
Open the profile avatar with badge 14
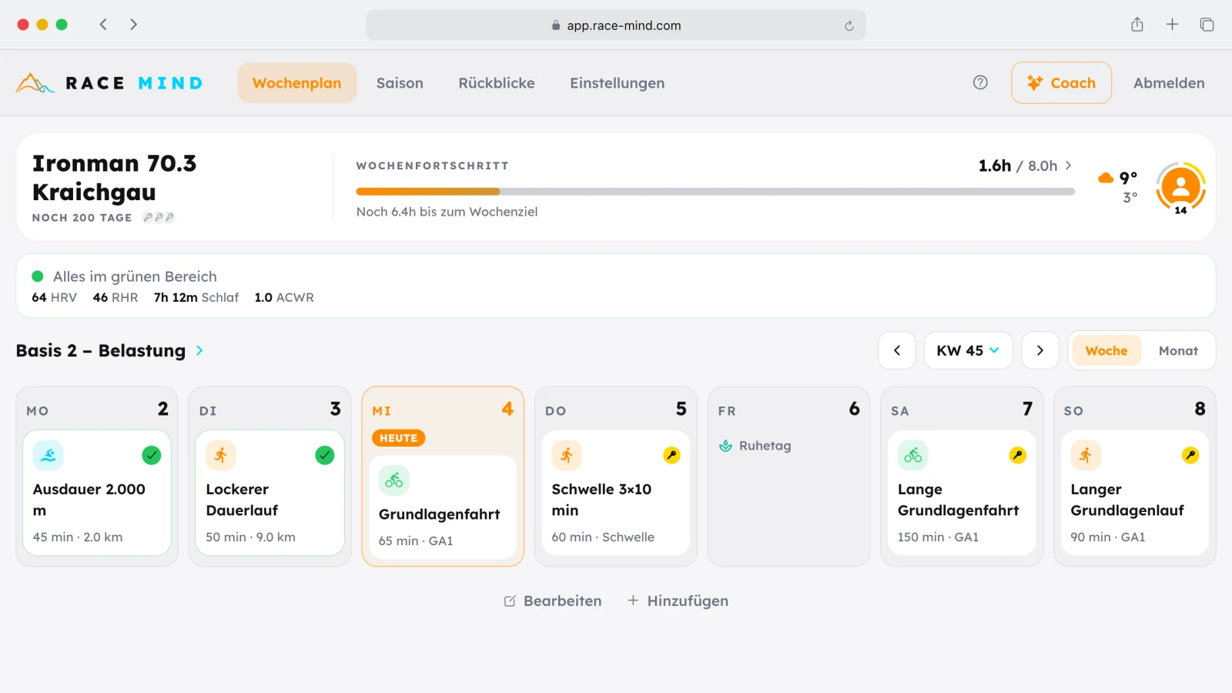(x=1180, y=187)
